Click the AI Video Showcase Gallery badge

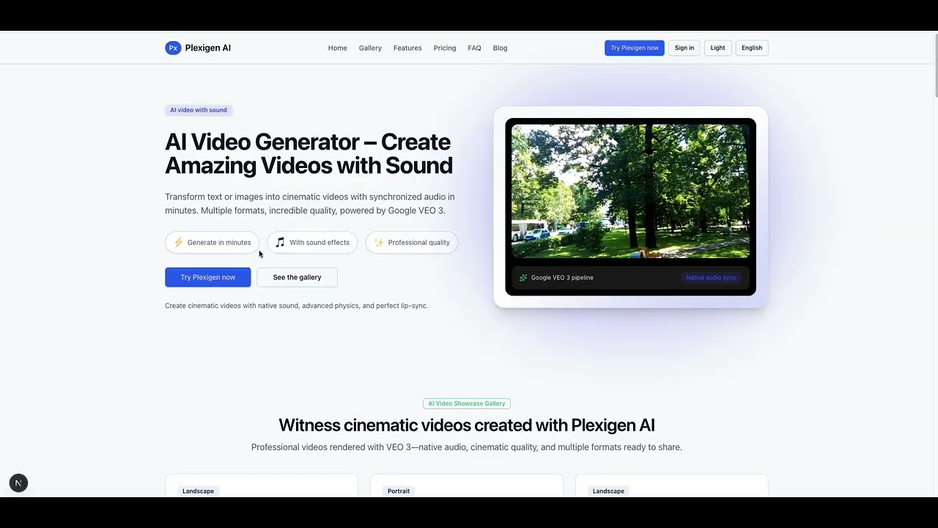pos(467,403)
